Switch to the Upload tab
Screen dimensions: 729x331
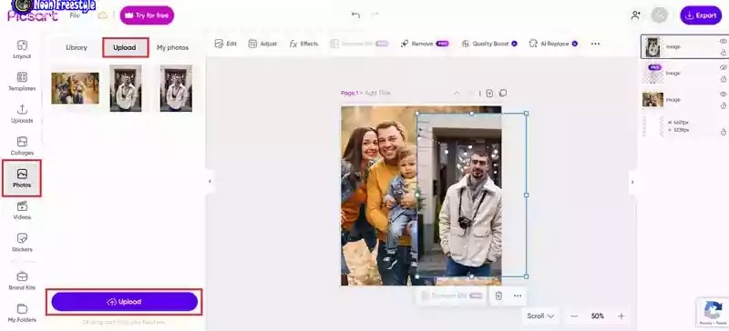click(126, 47)
